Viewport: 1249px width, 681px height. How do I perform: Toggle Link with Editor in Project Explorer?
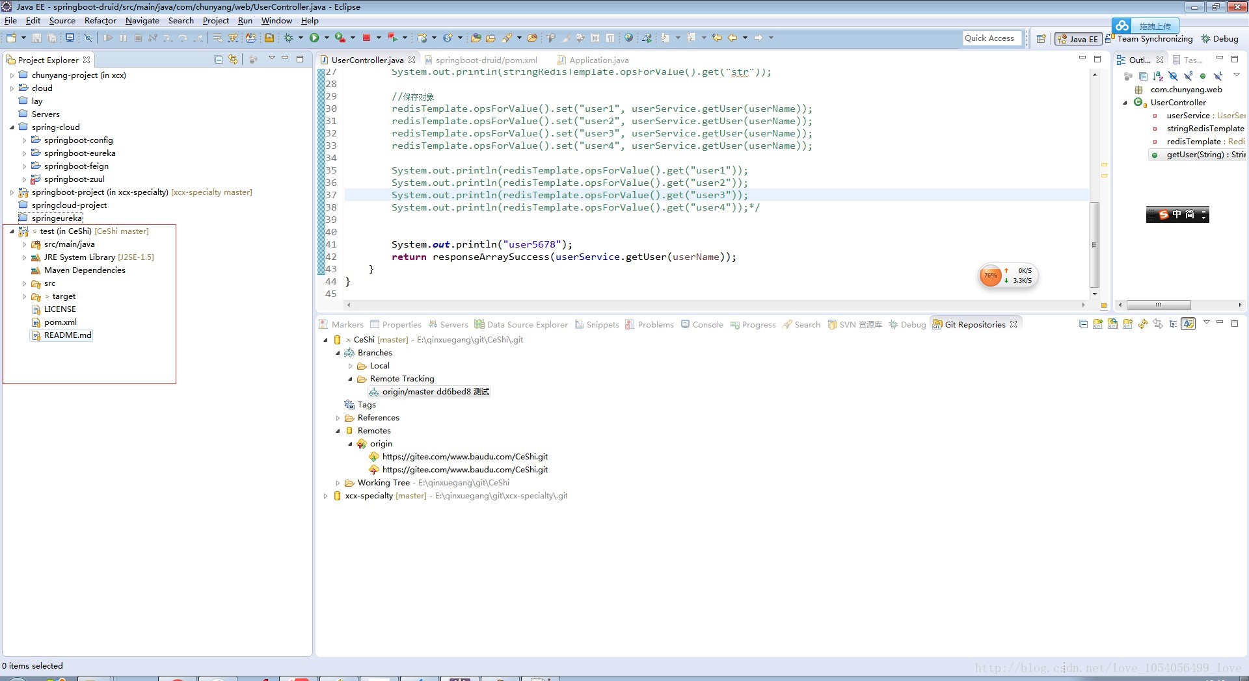(233, 60)
